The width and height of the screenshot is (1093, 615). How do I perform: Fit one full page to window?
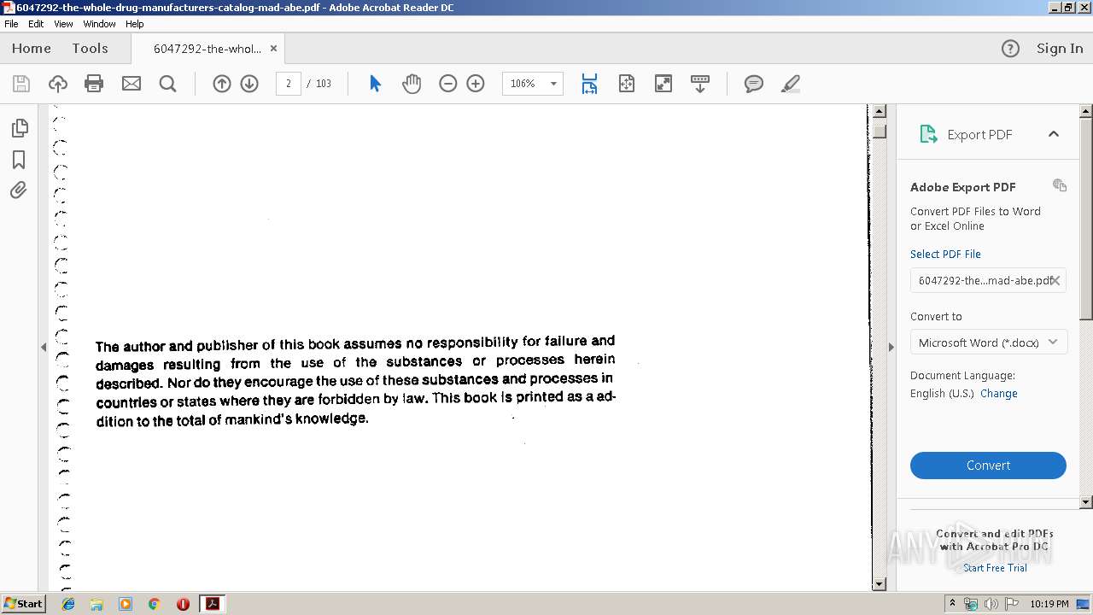[x=627, y=84]
